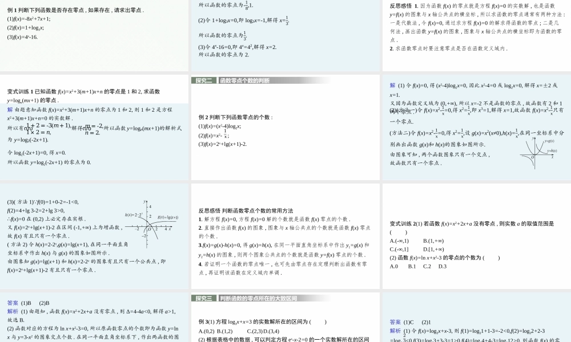Select option D.3 in 变式训练2

coord(442,266)
